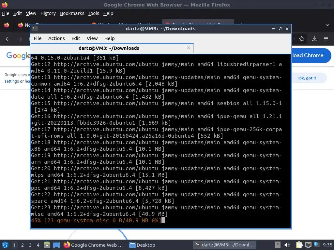This screenshot has width=334, height=250.
Task: Click the Firefox View pinned icon
Action: point(7,25)
